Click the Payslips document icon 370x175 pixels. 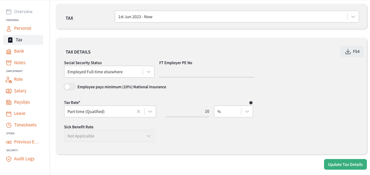(9, 102)
